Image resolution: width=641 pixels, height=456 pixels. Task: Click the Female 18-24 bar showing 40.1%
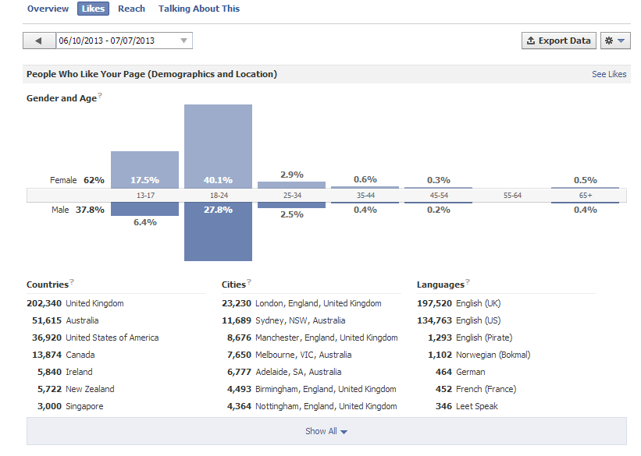point(218,147)
